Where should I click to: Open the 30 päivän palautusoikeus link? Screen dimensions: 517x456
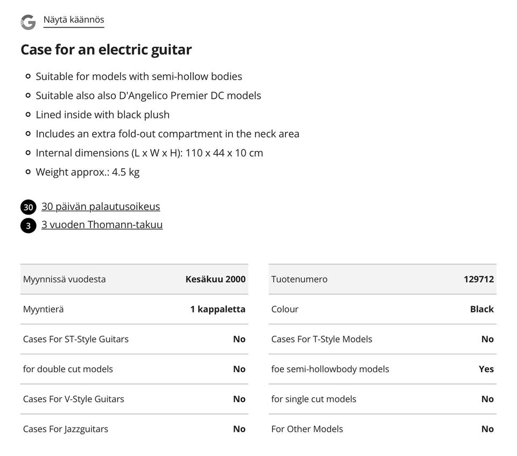pyautogui.click(x=101, y=206)
